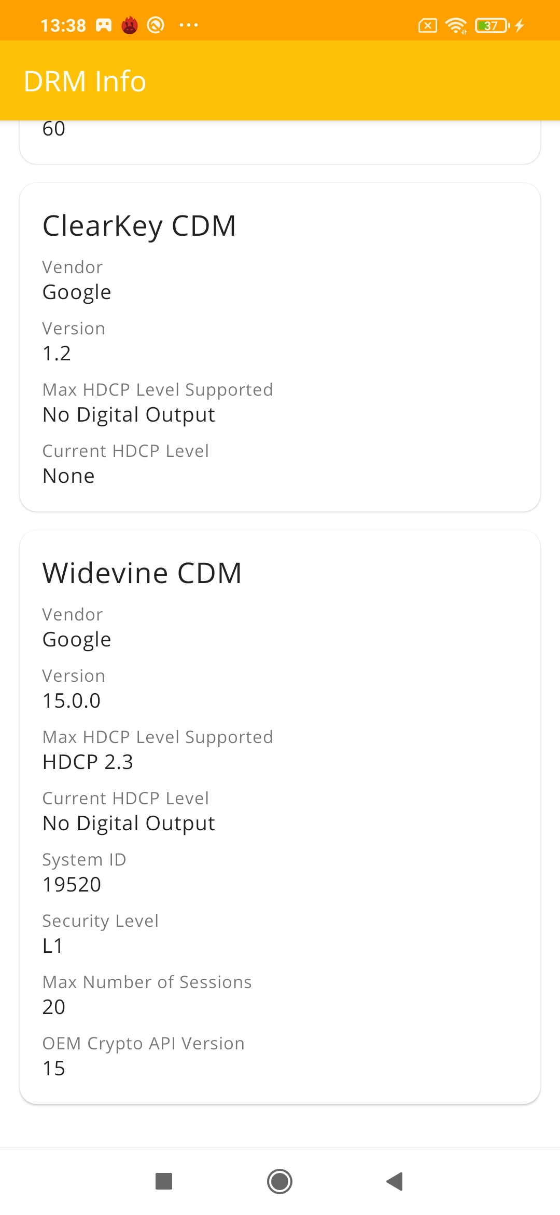Tap the Security Level value L1
Screen dimensions: 560x1215
tap(53, 946)
